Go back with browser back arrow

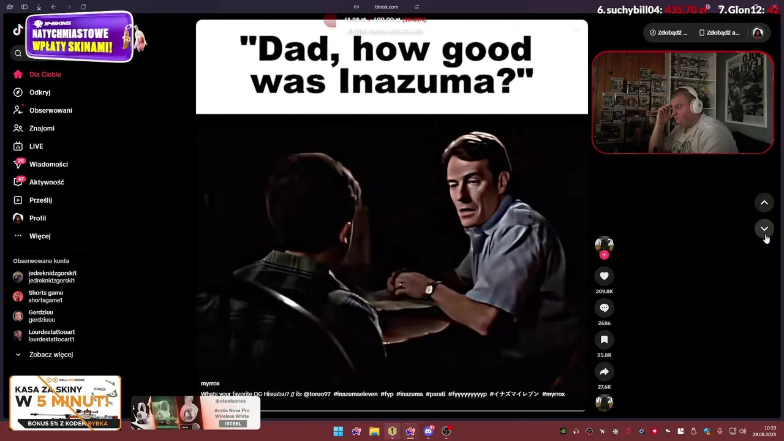[x=53, y=7]
